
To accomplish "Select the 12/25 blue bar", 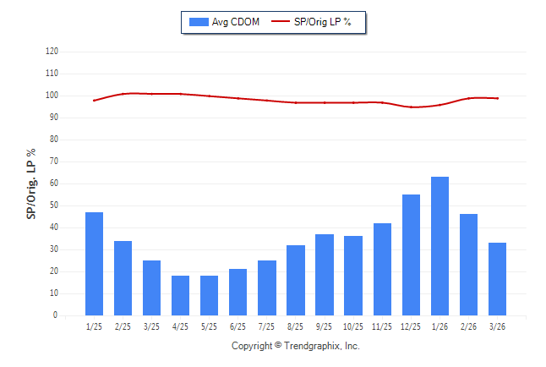I will tap(411, 255).
